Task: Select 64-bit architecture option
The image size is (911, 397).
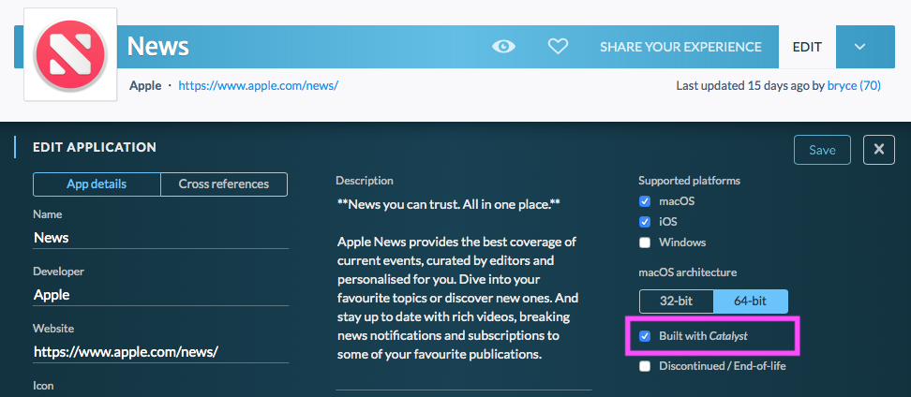Action: coord(751,301)
